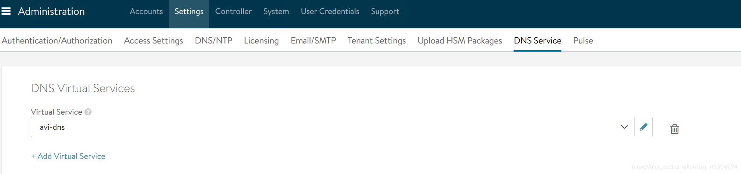
Task: Open the Access Settings tab
Action: click(154, 40)
